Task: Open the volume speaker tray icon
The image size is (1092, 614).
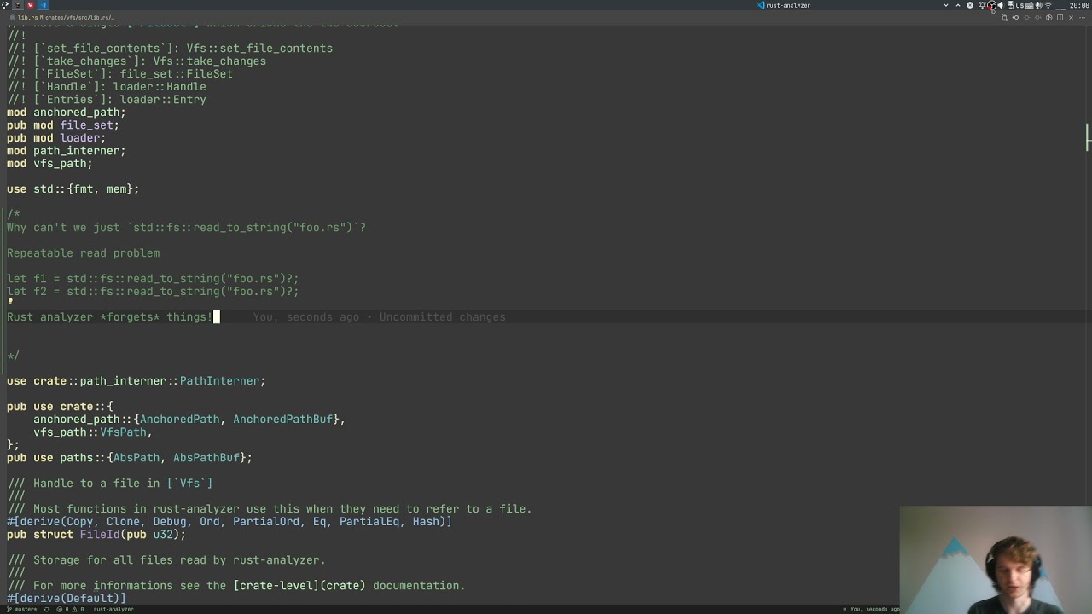Action: click(1001, 5)
